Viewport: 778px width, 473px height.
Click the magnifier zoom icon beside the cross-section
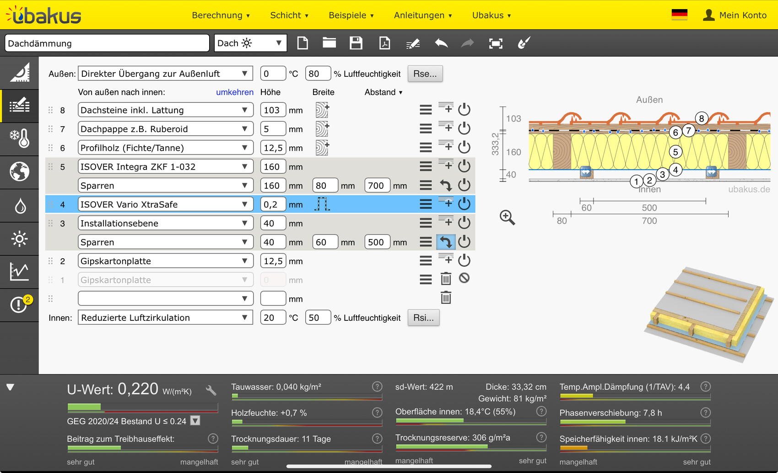tap(507, 218)
